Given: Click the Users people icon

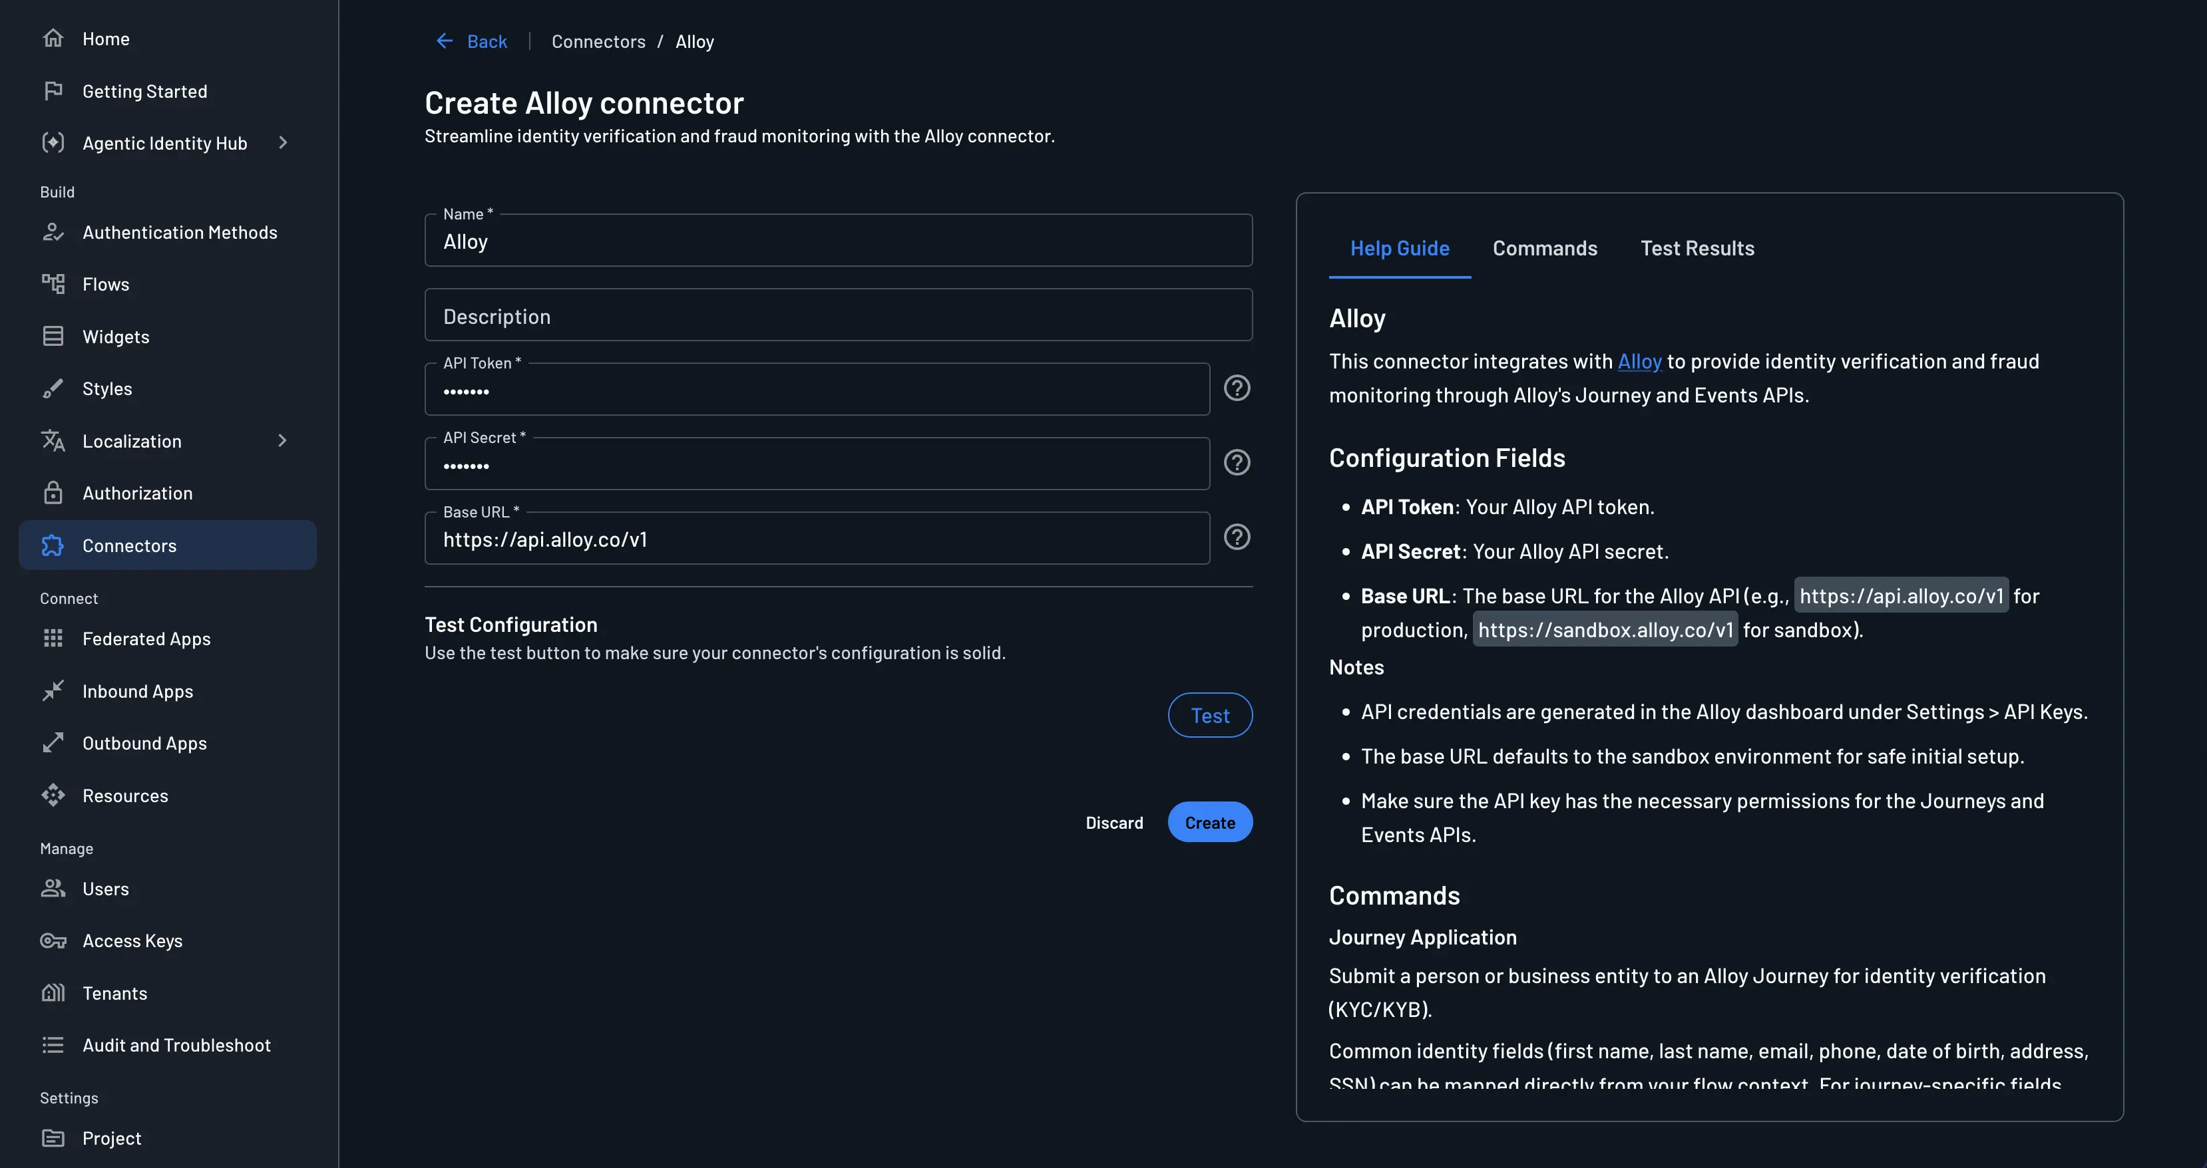Looking at the screenshot, I should pyautogui.click(x=53, y=889).
